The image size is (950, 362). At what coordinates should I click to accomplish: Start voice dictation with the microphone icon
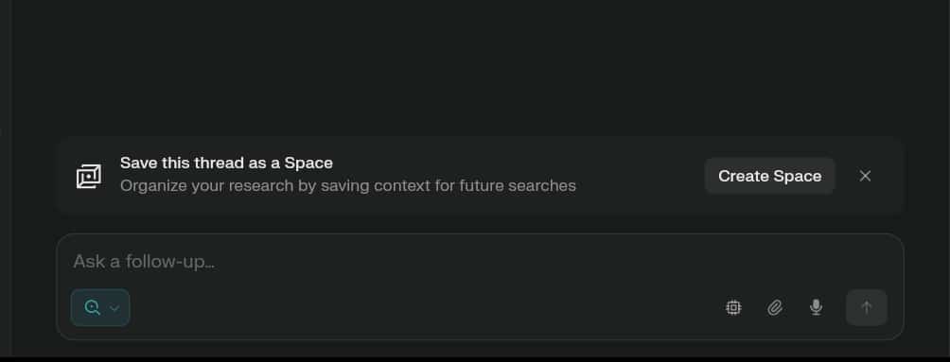(816, 307)
